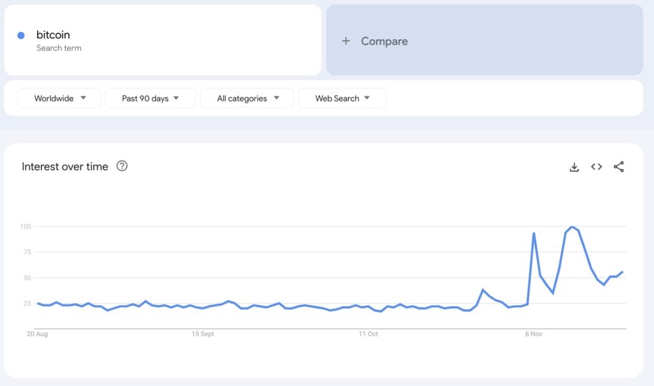Click the 'Search term' subtitle text
This screenshot has width=654, height=386.
[59, 48]
